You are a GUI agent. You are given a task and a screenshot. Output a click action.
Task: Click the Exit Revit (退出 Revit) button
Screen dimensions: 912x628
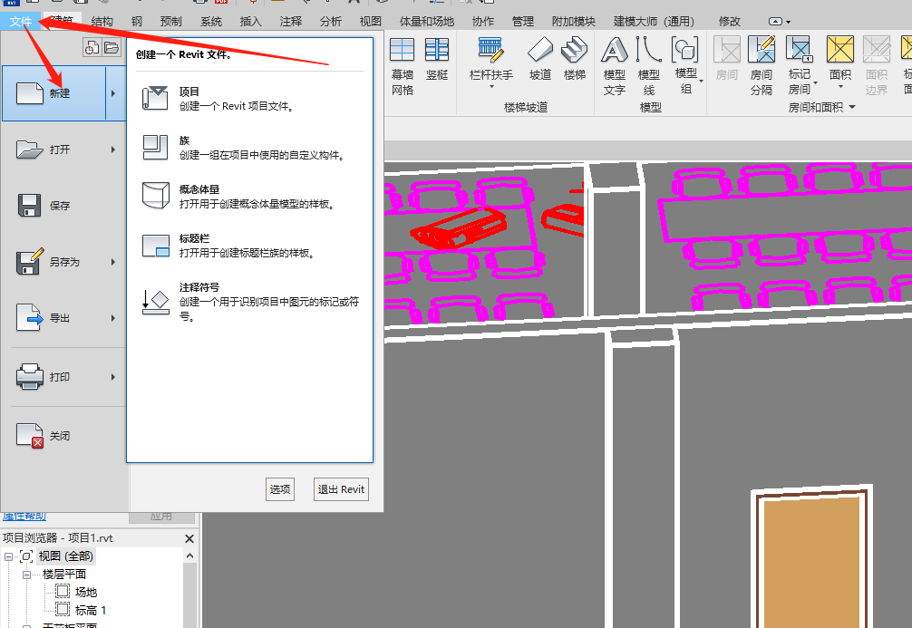pyautogui.click(x=341, y=489)
